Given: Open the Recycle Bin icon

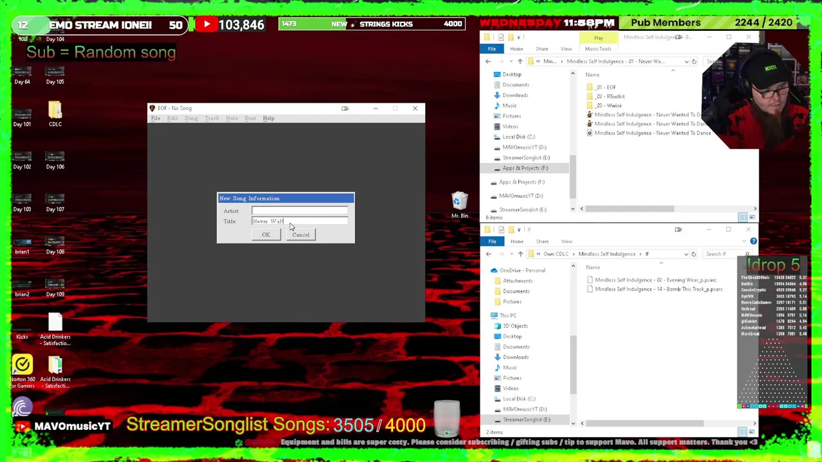Looking at the screenshot, I should [x=459, y=205].
